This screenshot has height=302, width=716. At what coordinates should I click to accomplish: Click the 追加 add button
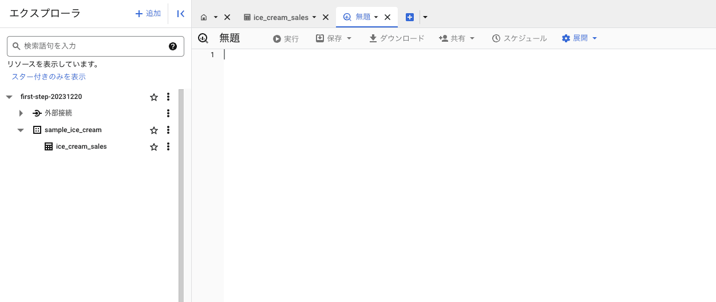148,14
